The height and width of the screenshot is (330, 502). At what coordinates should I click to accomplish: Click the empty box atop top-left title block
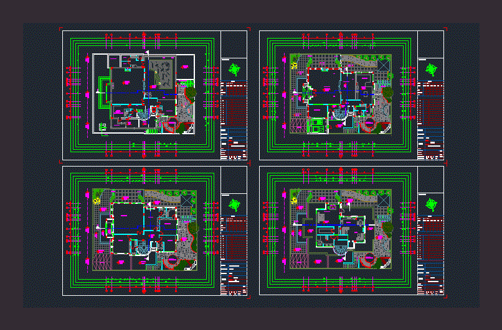[x=234, y=44]
